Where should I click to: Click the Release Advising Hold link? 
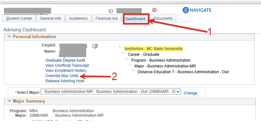click(x=65, y=81)
